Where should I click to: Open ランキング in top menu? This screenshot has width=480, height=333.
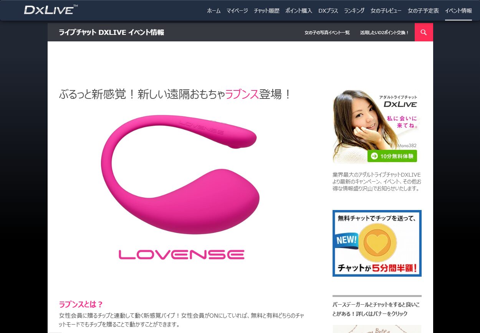tap(354, 11)
